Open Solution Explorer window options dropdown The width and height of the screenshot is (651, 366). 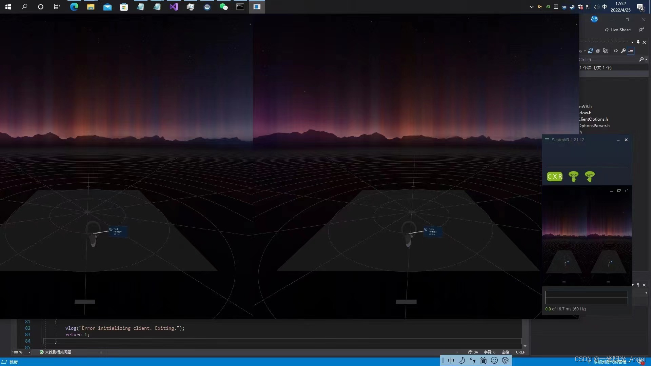(x=632, y=42)
